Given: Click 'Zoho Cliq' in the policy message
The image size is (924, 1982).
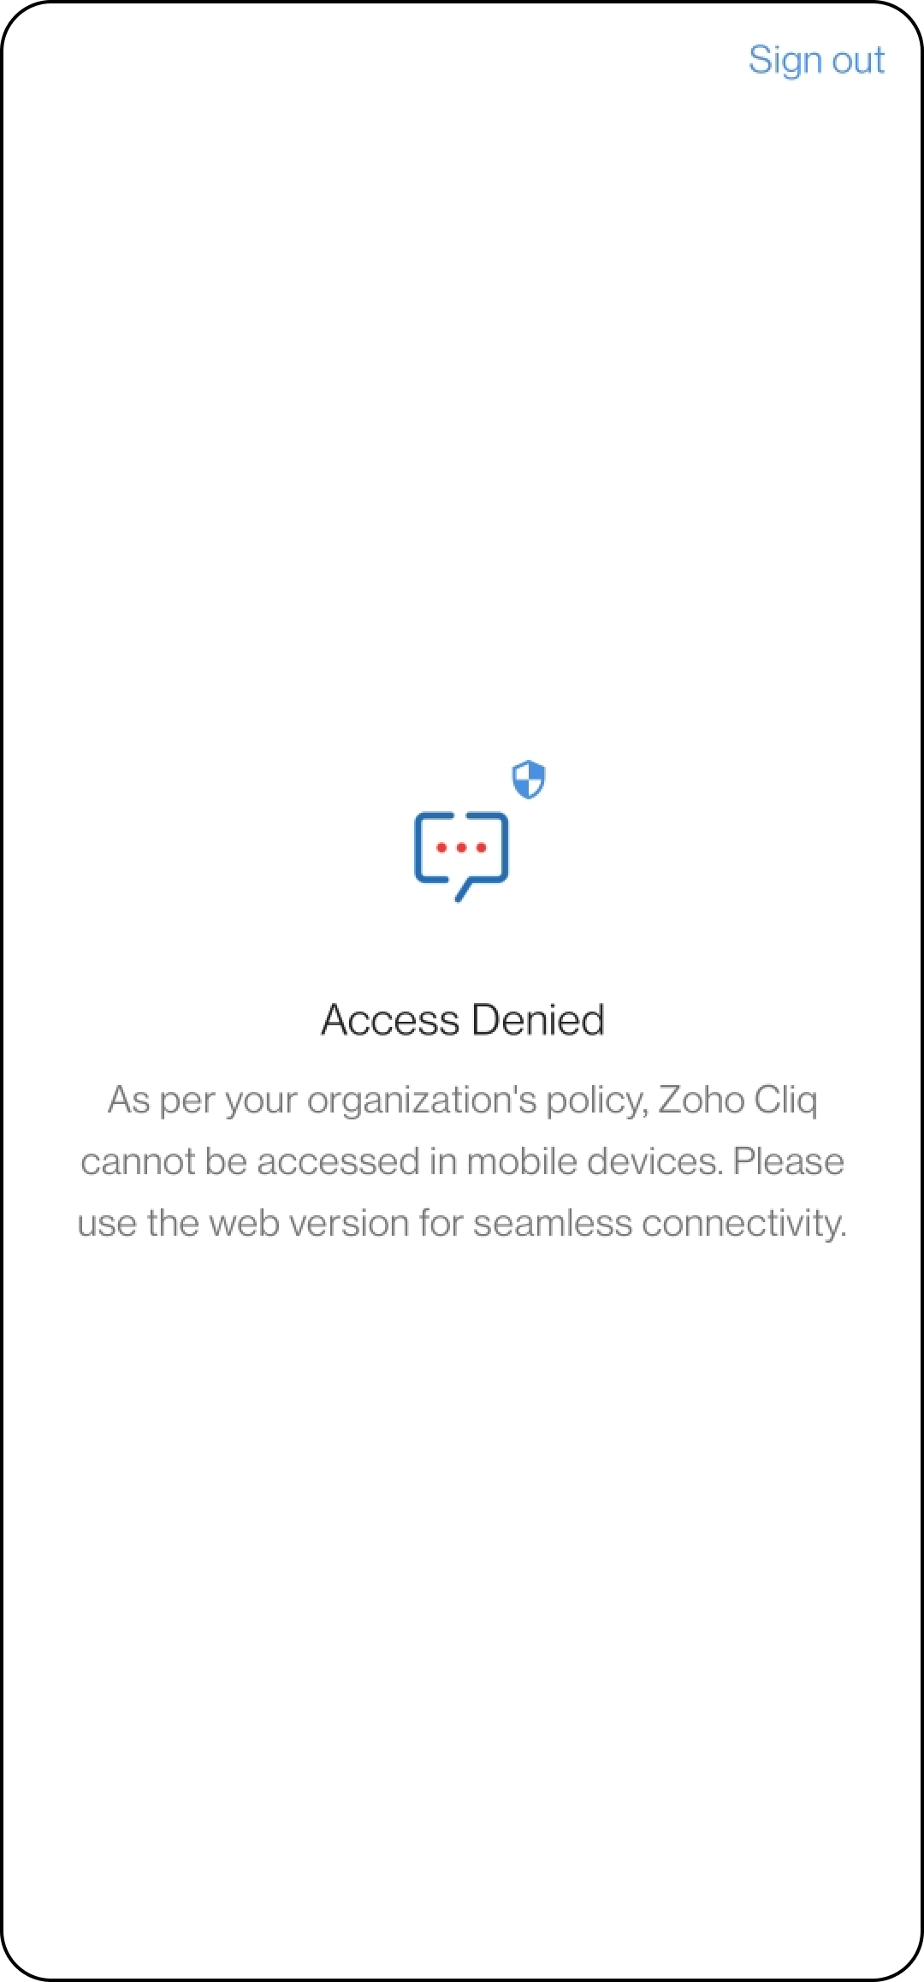Looking at the screenshot, I should tap(737, 1101).
